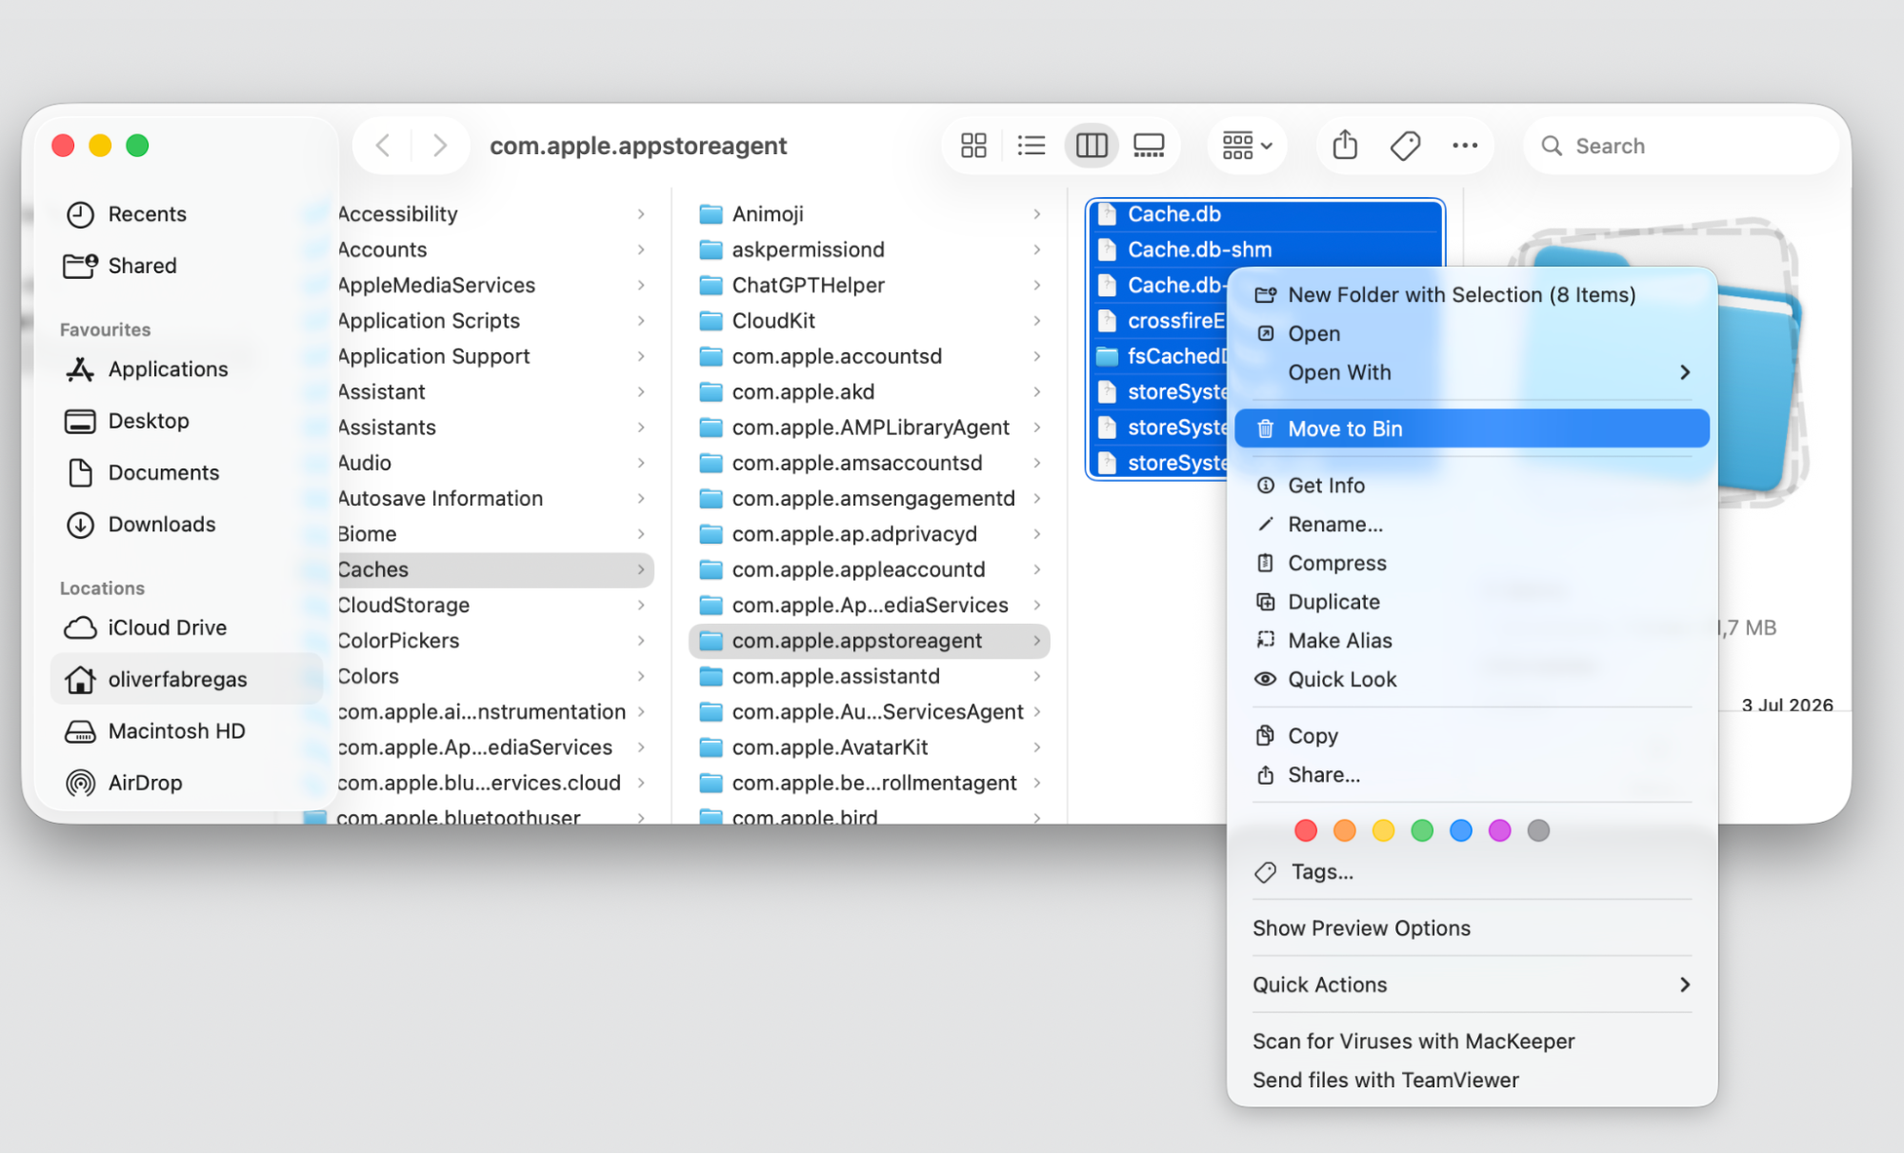Switch to icon grid view
The height and width of the screenshot is (1154, 1904).
[x=973, y=146]
